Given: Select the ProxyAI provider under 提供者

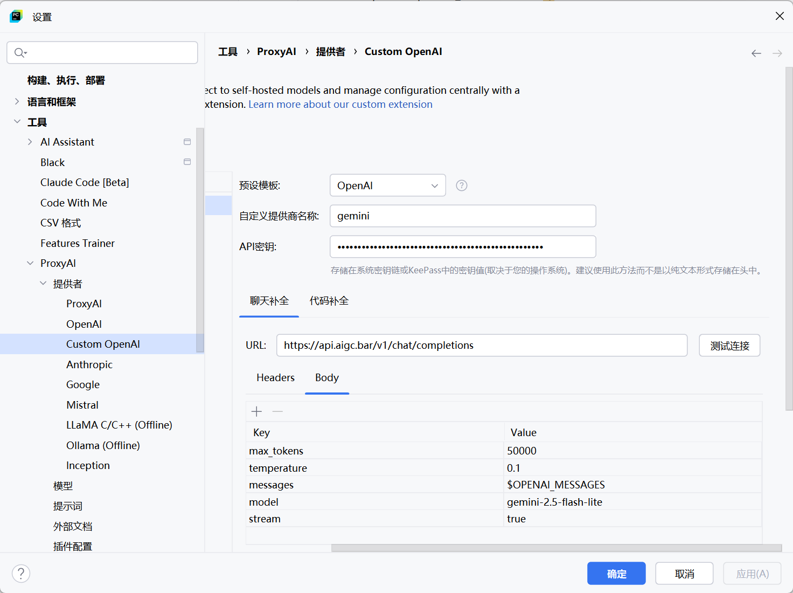Looking at the screenshot, I should click(x=84, y=304).
